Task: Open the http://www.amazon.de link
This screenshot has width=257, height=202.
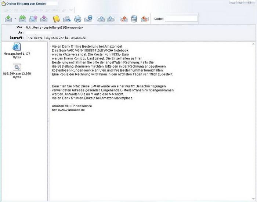Action: click(68, 110)
